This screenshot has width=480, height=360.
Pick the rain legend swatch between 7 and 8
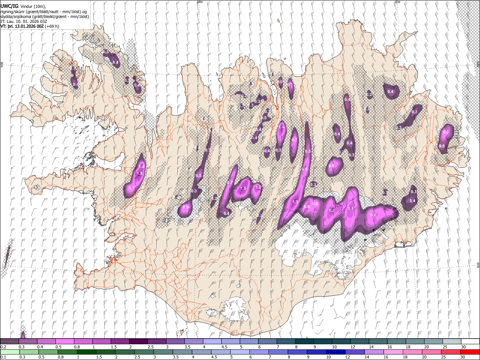point(279,352)
